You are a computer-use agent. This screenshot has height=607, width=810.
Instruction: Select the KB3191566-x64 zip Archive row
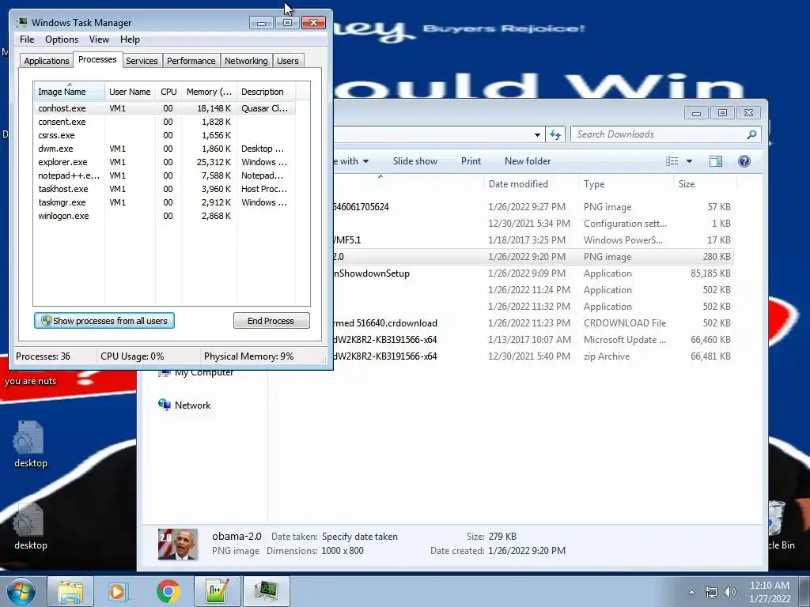533,356
